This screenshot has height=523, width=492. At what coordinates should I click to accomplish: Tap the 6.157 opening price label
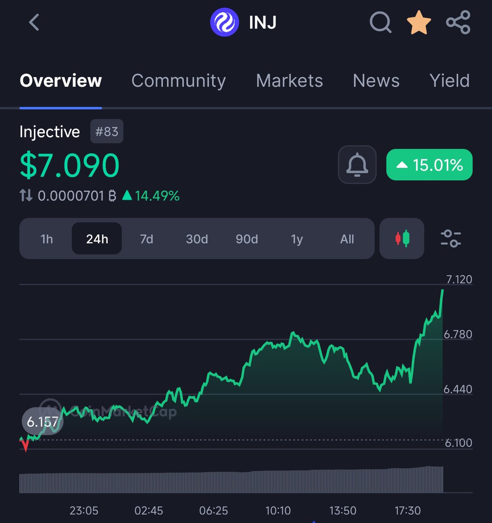(43, 421)
